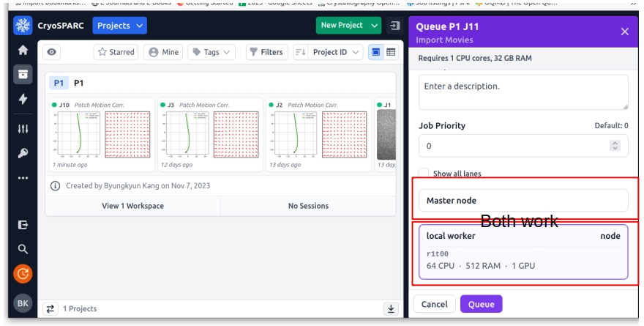
Task: Open the Resource Manager sliders icon
Action: click(x=23, y=129)
